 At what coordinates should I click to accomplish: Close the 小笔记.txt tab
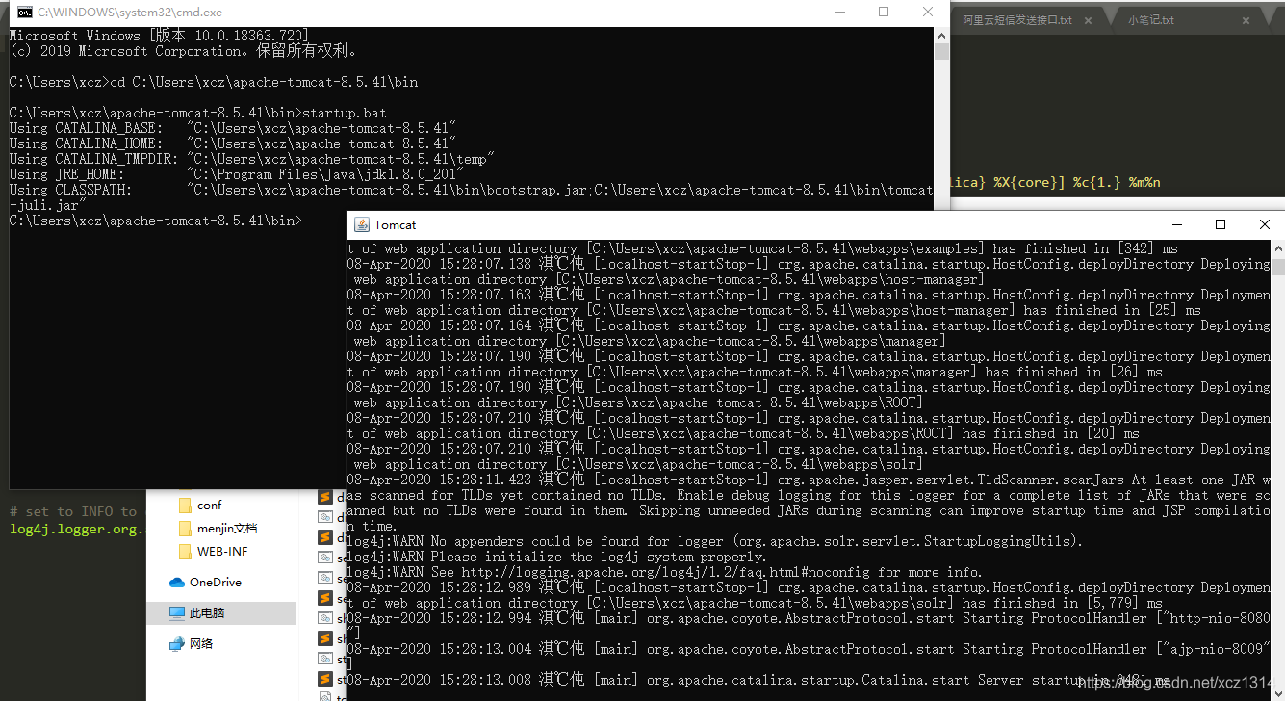1246,20
